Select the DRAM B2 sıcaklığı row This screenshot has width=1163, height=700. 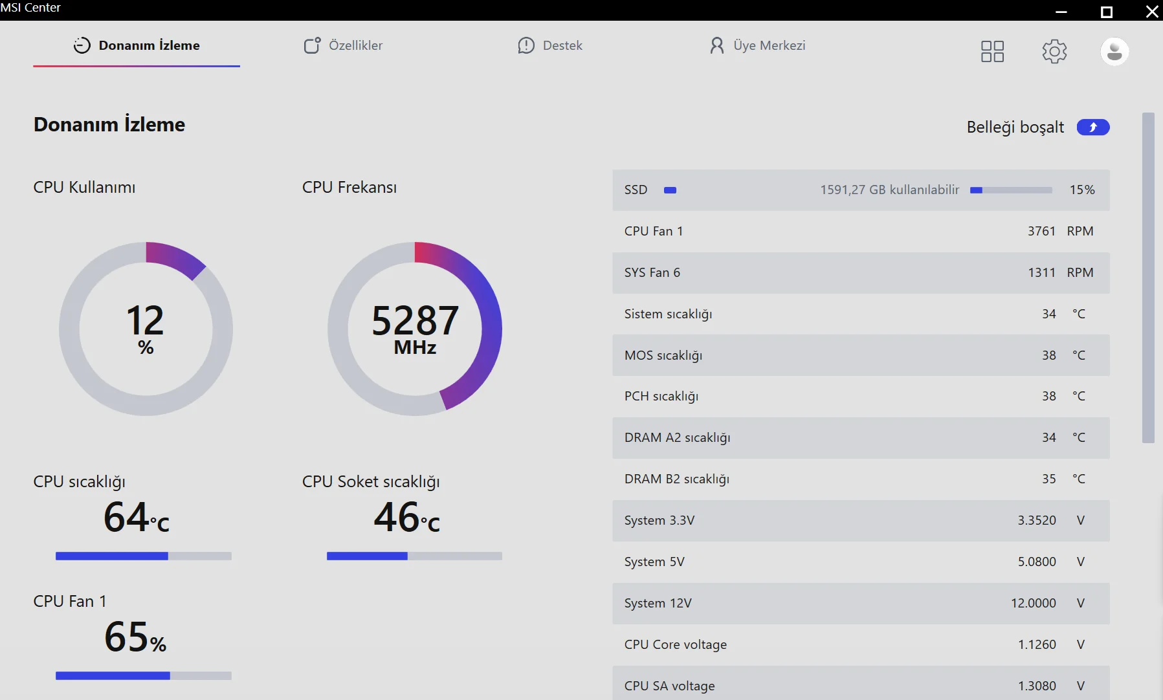(861, 479)
